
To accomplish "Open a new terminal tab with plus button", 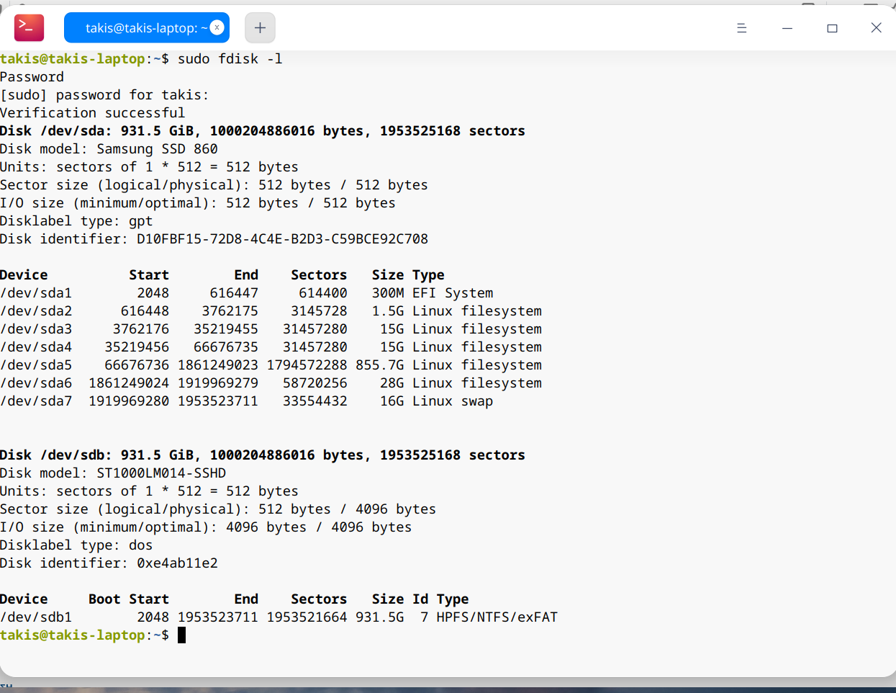I will [x=260, y=27].
